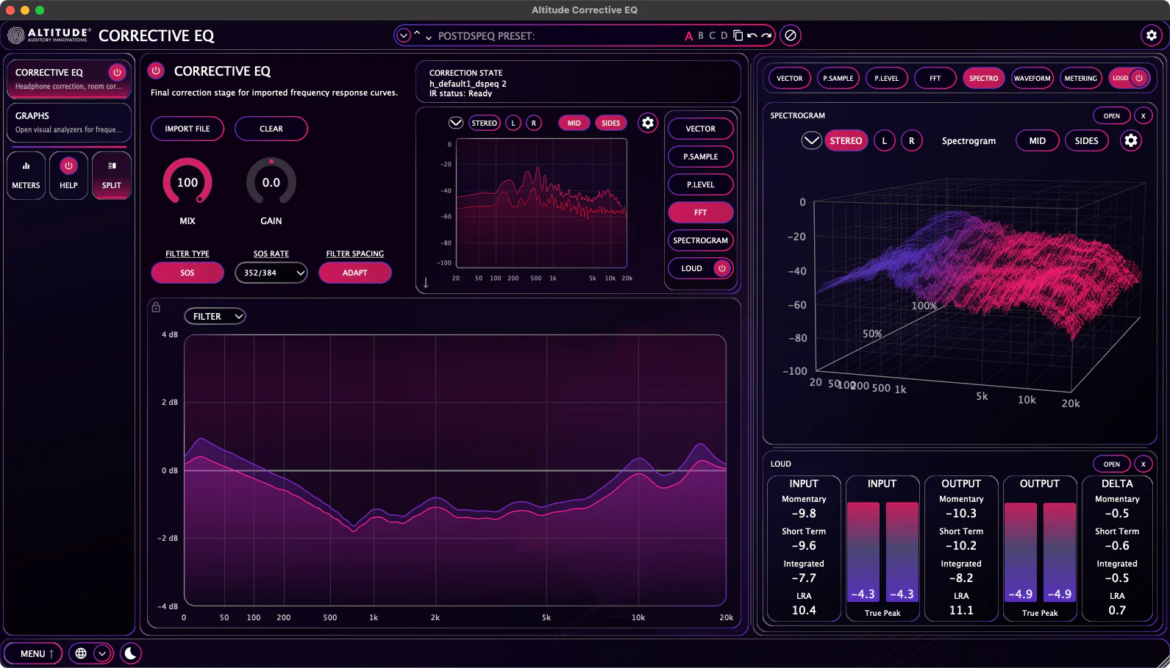The image size is (1170, 668).
Task: Enable the R channel in the FFT analyzer
Action: click(534, 123)
